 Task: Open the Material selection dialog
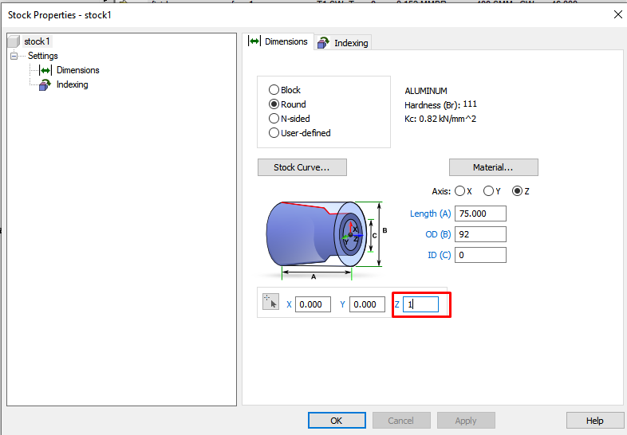494,167
